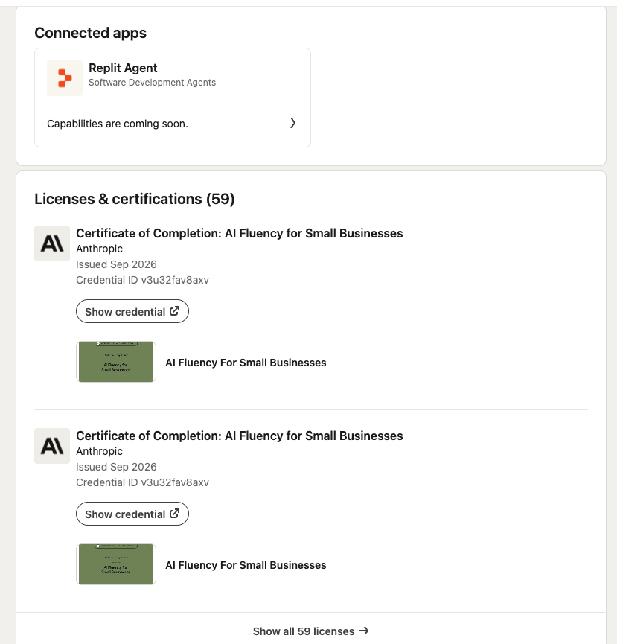Open the first Show credential button
The image size is (617, 644).
[132, 311]
